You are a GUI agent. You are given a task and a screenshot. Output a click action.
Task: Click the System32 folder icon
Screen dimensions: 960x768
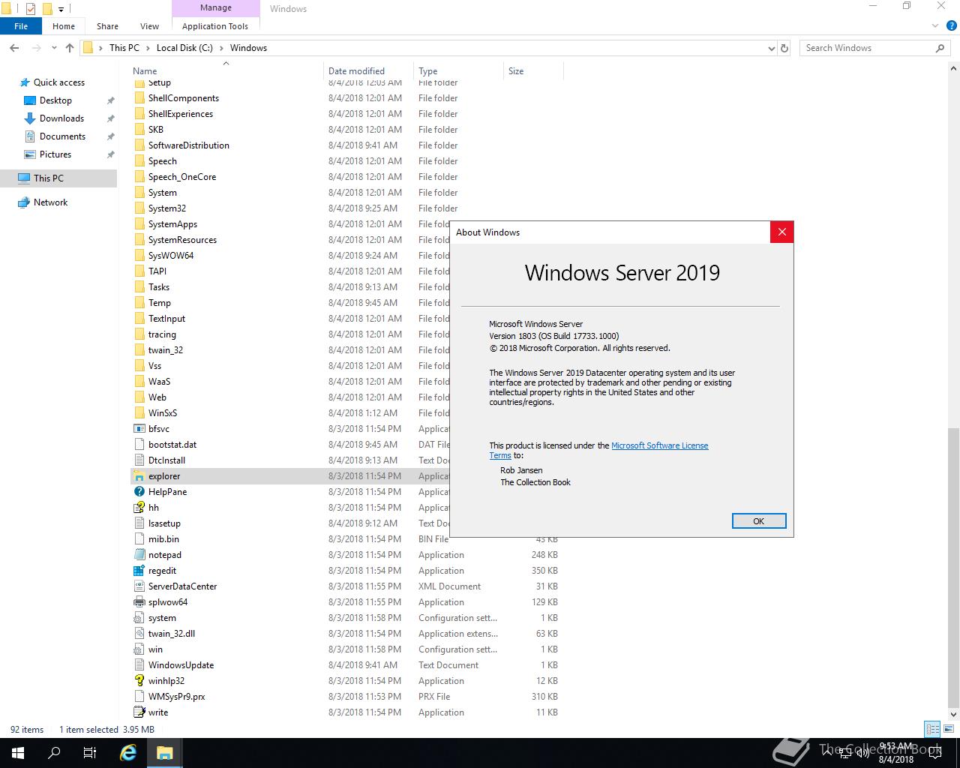[139, 208]
